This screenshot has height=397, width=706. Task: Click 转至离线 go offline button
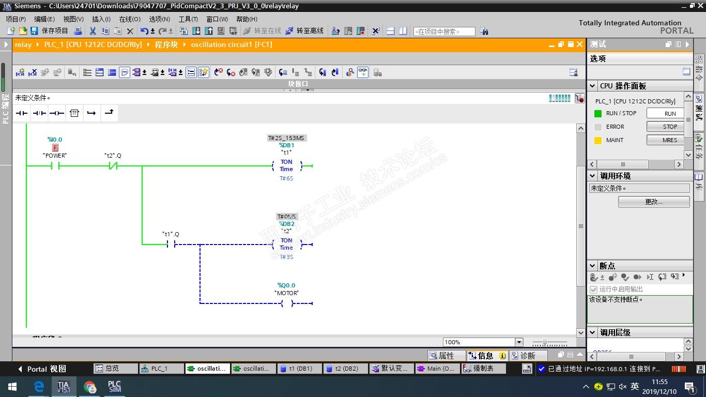[304, 31]
